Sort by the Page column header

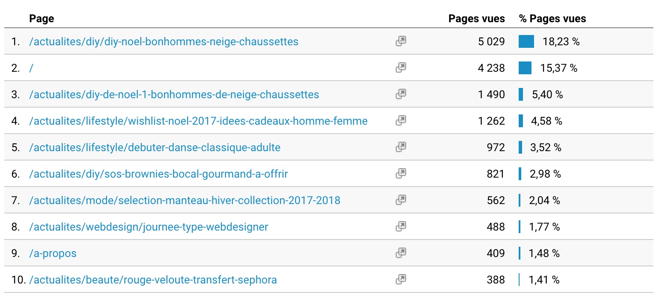(41, 19)
